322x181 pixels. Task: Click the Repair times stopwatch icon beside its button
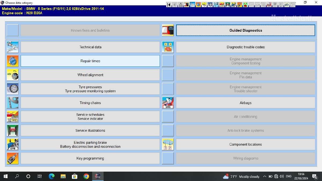[x=13, y=61]
